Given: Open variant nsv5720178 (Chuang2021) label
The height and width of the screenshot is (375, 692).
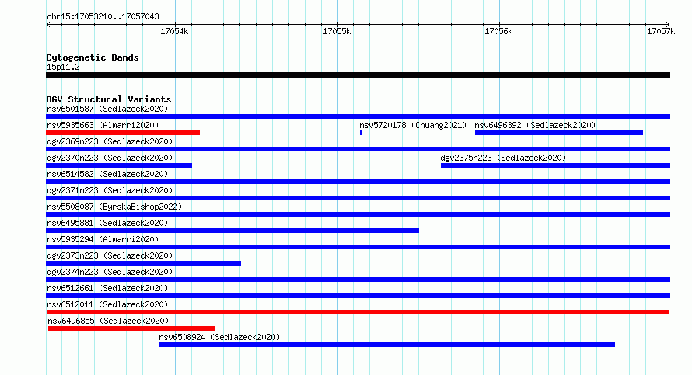Looking at the screenshot, I should coord(413,125).
